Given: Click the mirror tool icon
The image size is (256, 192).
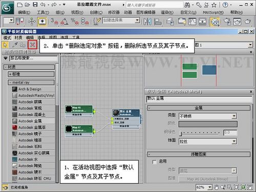Looking at the screenshot, I should tap(147, 22).
